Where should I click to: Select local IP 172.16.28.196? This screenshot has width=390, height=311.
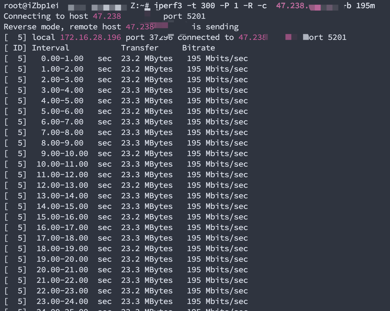pos(90,37)
